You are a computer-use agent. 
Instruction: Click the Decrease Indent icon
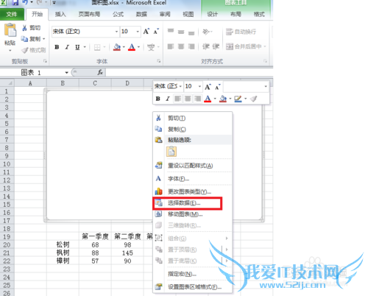coord(205,46)
